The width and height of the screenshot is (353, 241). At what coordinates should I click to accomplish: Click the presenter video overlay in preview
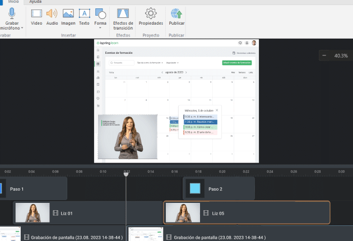[x=128, y=137]
